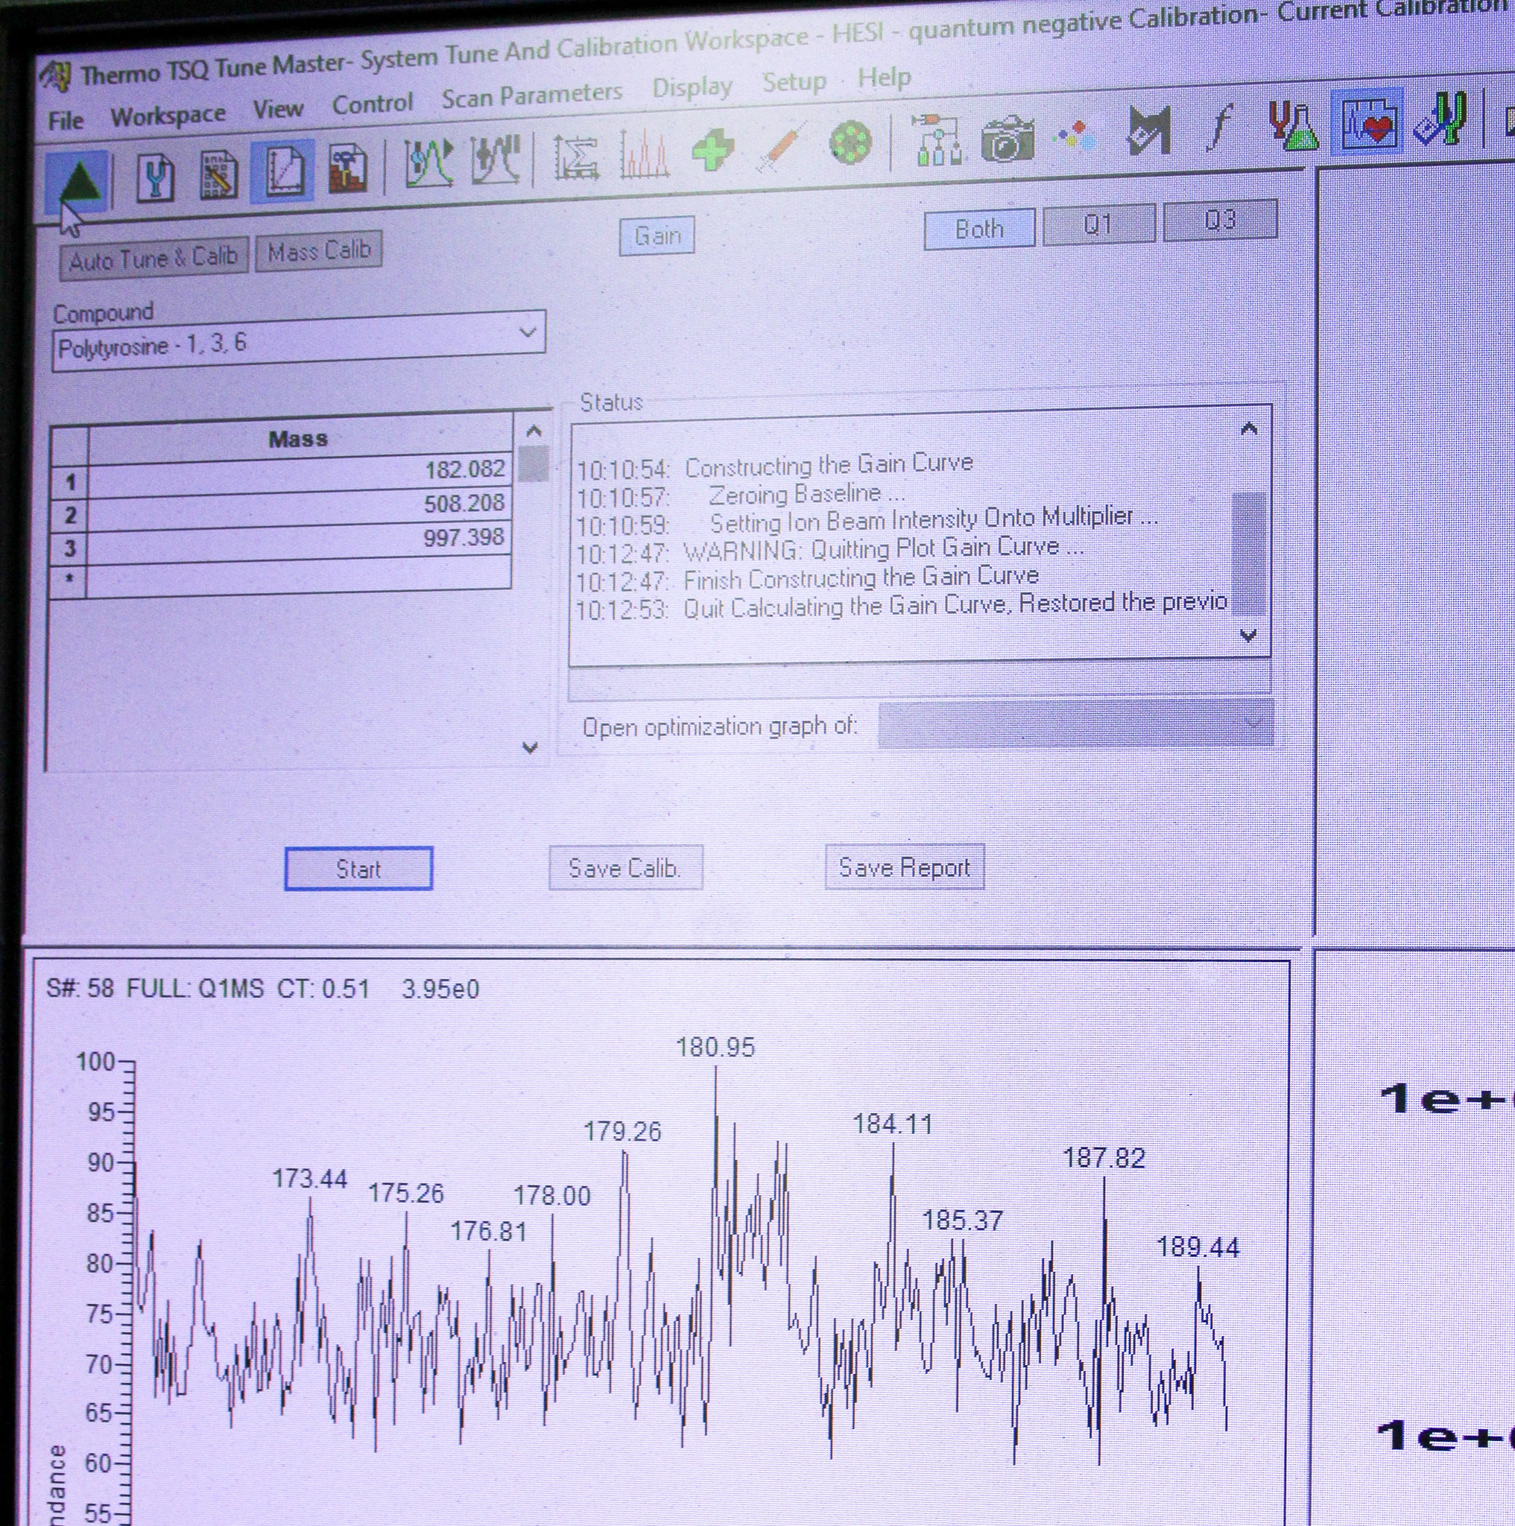The height and width of the screenshot is (1526, 1515).
Task: Open the Scan Parameters menu
Action: tap(531, 96)
